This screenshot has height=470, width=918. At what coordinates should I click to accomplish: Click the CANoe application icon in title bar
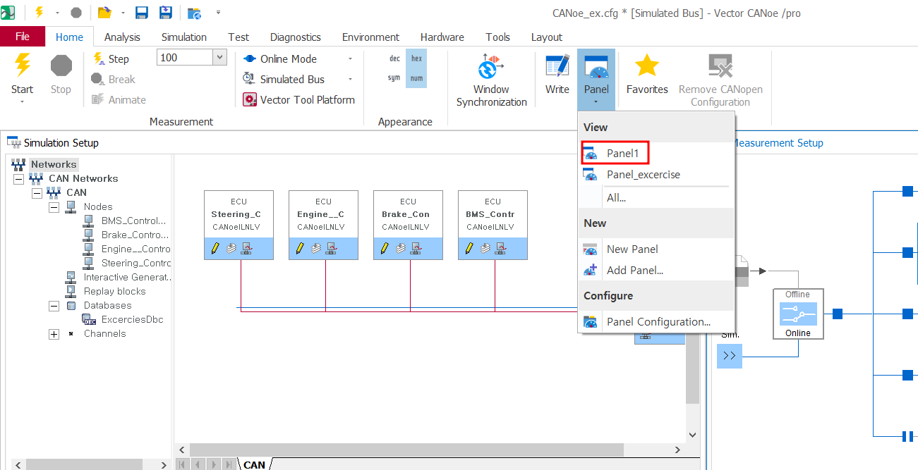[x=8, y=13]
